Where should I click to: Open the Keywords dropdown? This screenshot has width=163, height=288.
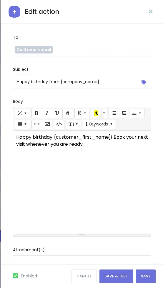click(x=99, y=124)
